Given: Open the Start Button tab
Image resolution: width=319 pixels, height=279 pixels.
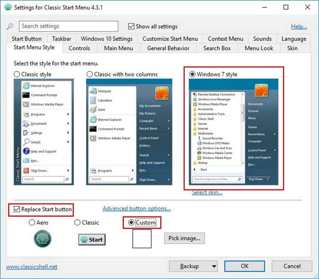Looking at the screenshot, I should pos(27,39).
